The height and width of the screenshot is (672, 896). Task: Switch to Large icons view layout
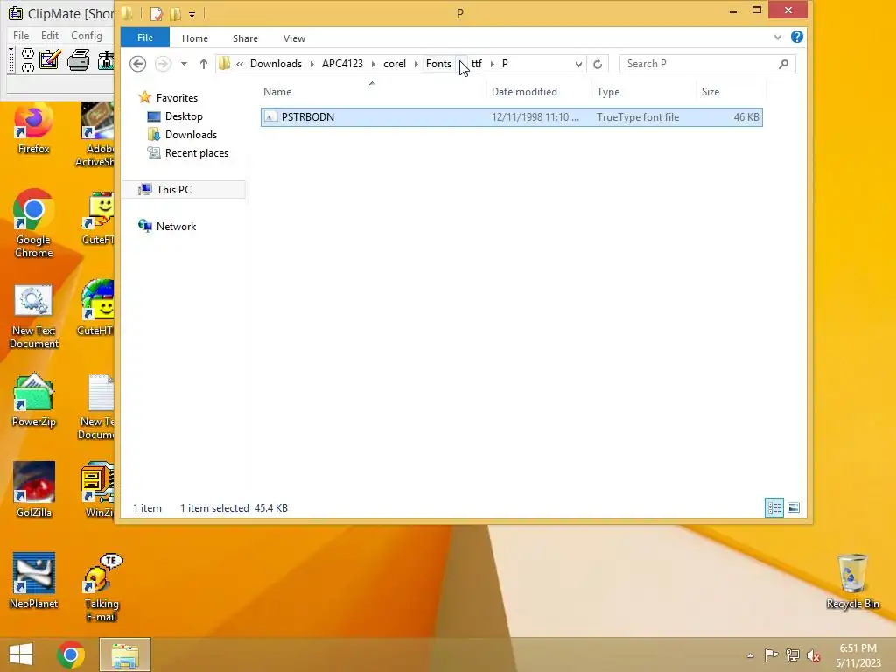click(x=794, y=507)
